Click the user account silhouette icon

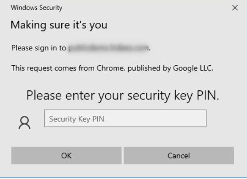(24, 123)
